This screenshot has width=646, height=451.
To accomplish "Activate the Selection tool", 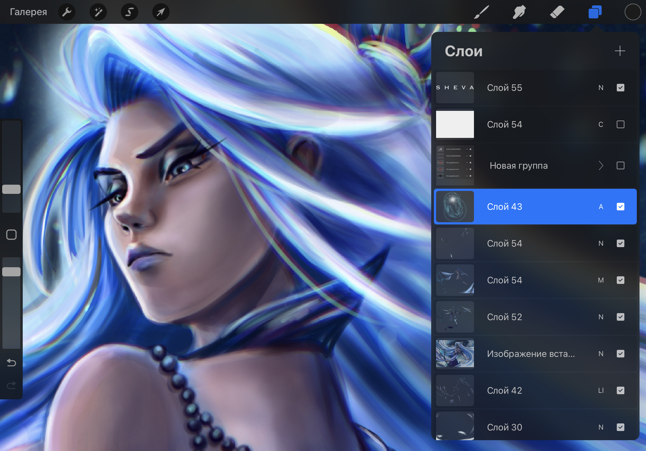I will coord(129,12).
